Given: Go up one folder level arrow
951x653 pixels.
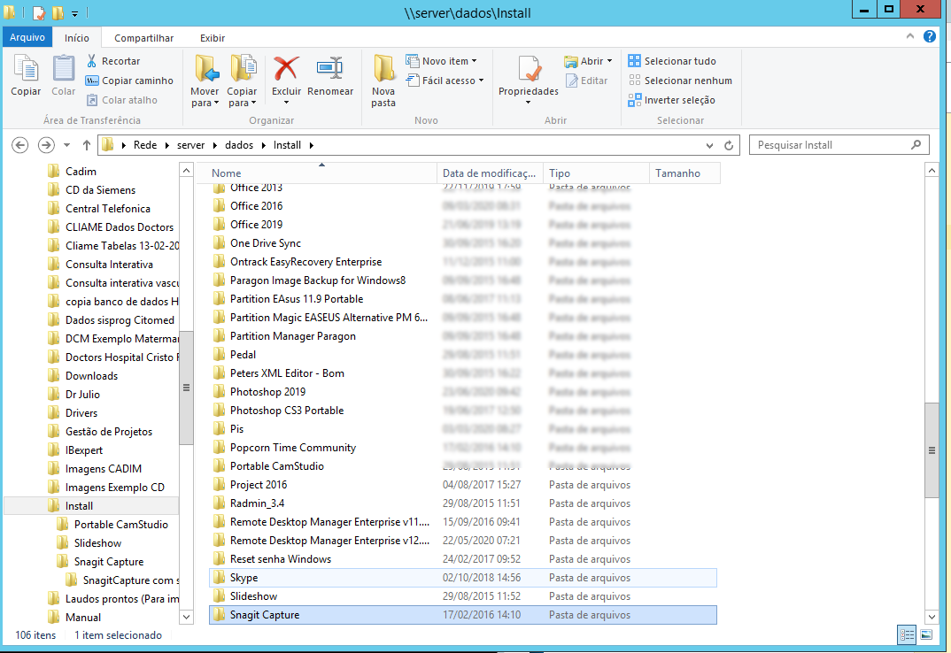Looking at the screenshot, I should point(87,145).
